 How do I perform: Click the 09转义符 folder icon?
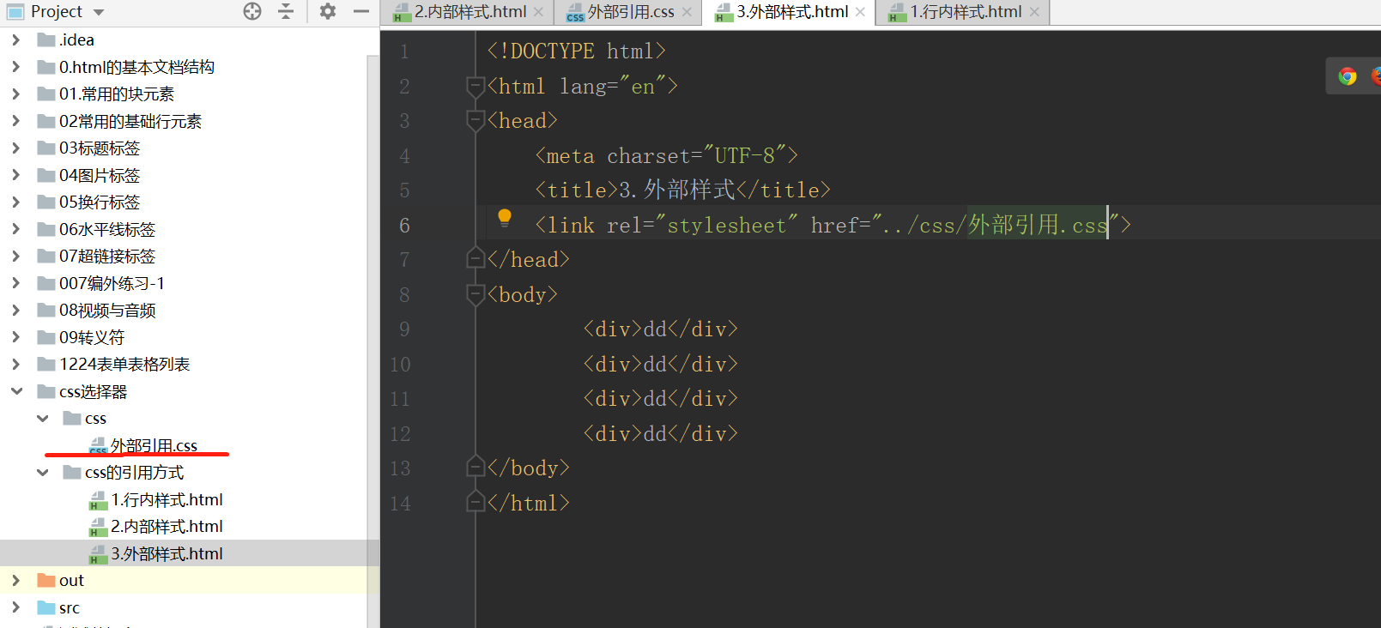click(x=46, y=337)
